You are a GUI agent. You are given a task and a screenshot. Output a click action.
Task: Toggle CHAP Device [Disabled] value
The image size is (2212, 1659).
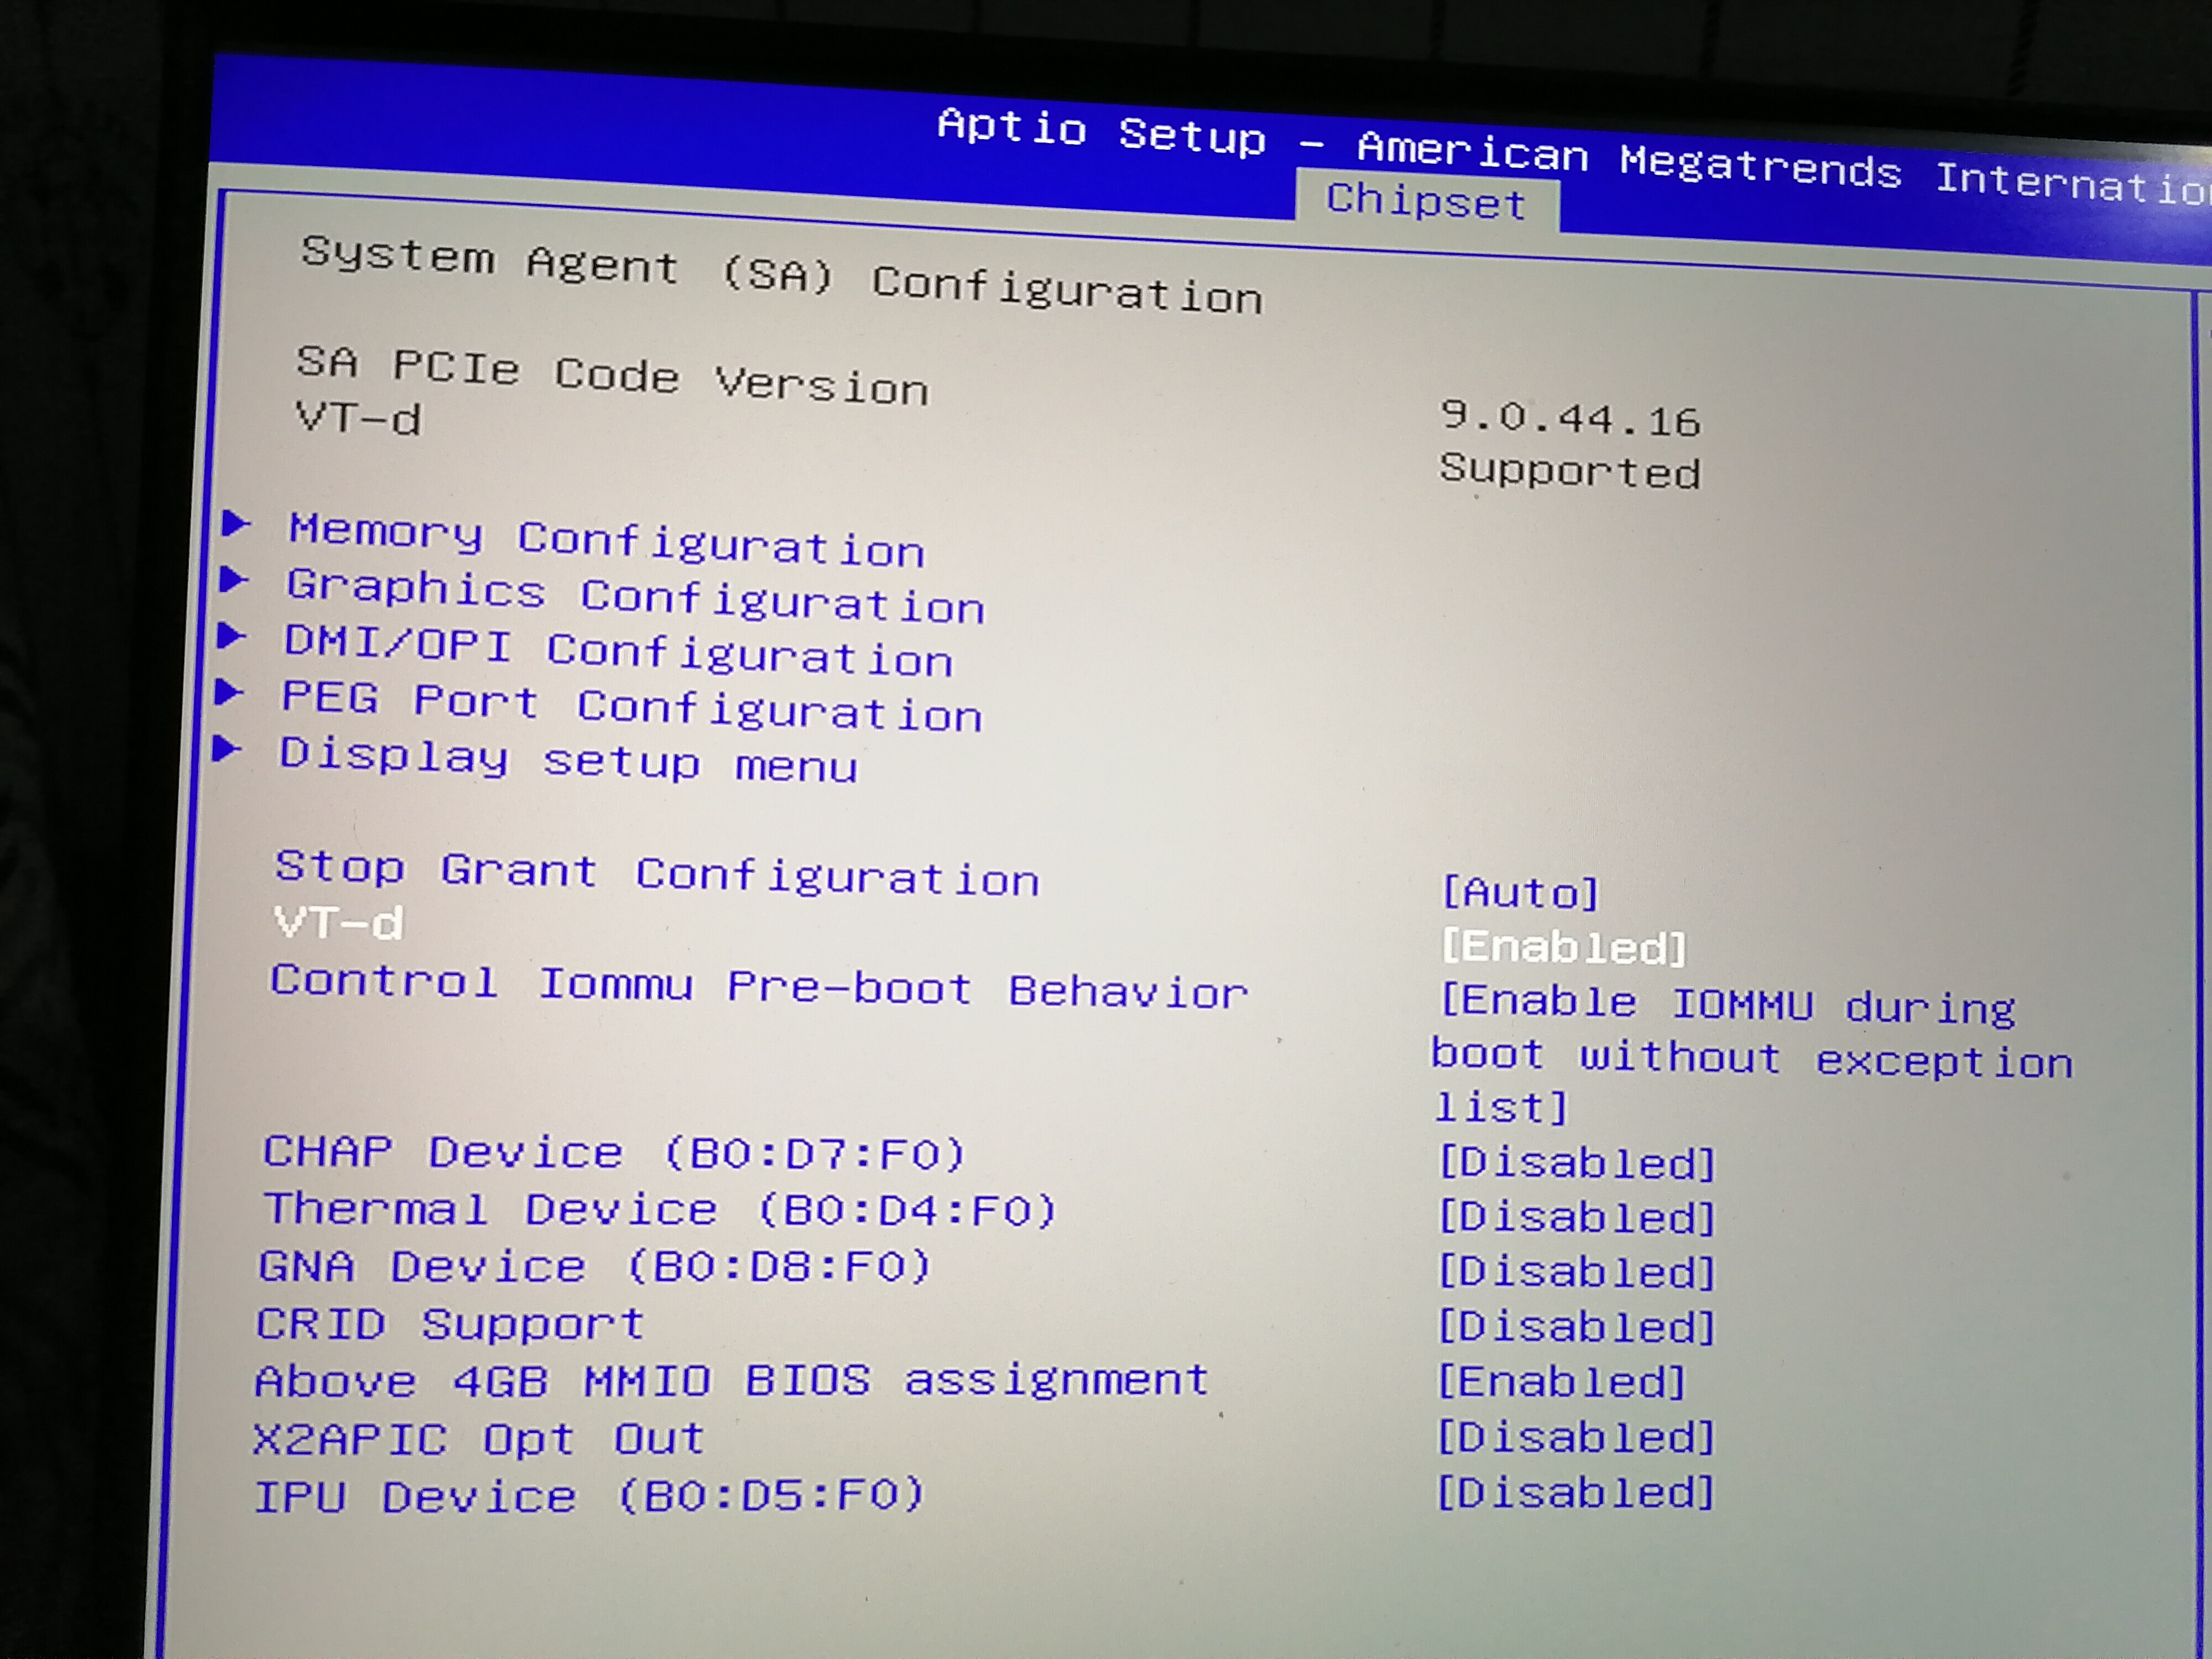[1576, 1163]
